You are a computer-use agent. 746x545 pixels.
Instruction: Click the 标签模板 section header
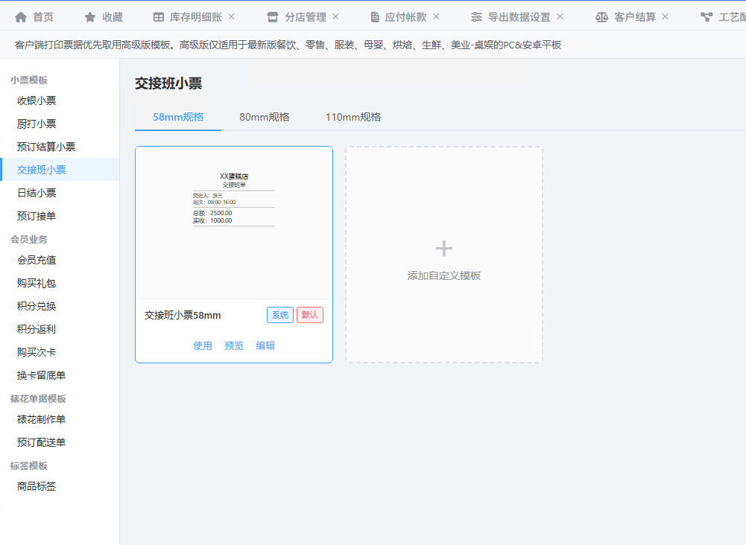29,465
